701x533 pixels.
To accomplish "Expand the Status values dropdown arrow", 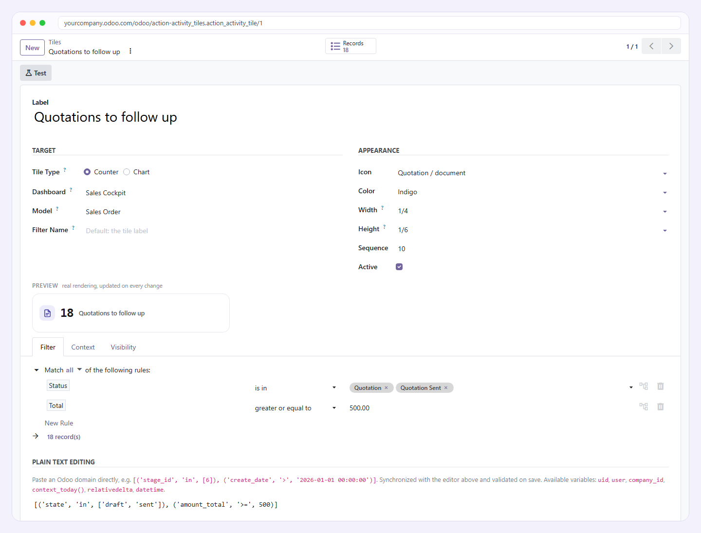I will [x=631, y=387].
